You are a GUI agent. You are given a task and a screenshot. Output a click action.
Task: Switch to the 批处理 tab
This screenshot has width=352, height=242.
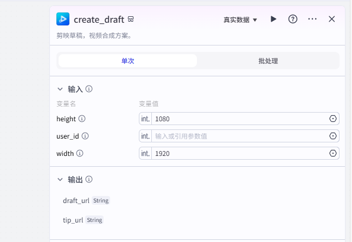point(268,61)
